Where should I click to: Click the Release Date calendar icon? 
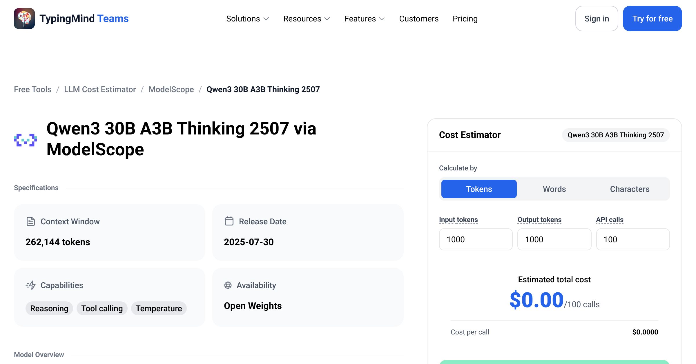pyautogui.click(x=229, y=221)
